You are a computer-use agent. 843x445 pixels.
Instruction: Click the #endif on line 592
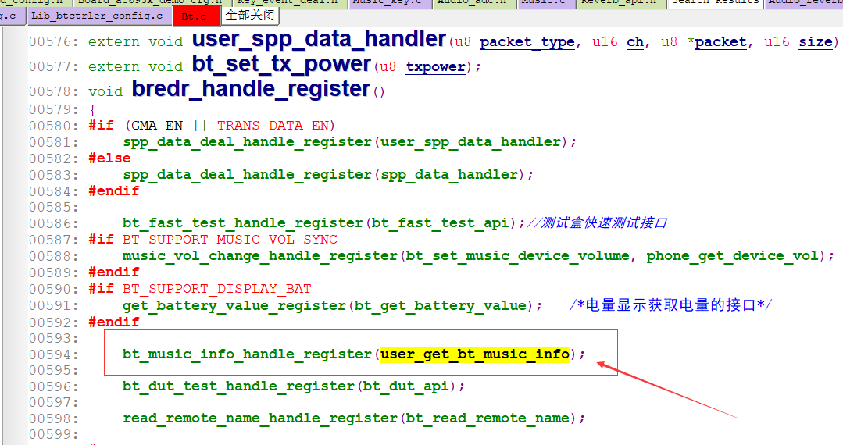(114, 322)
